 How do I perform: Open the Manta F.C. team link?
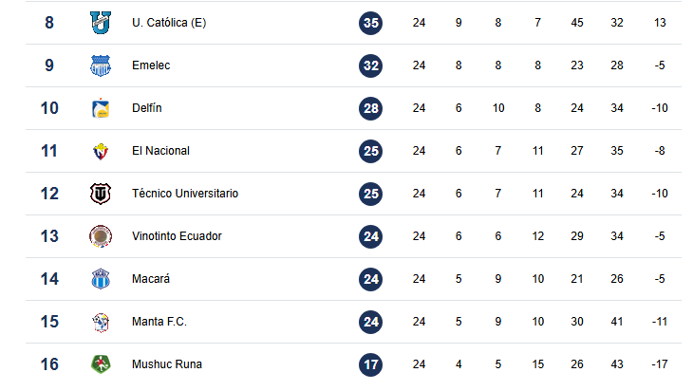(x=159, y=322)
